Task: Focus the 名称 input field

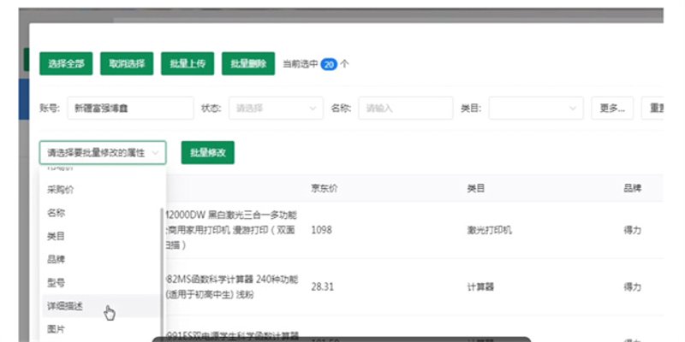Action: [405, 109]
